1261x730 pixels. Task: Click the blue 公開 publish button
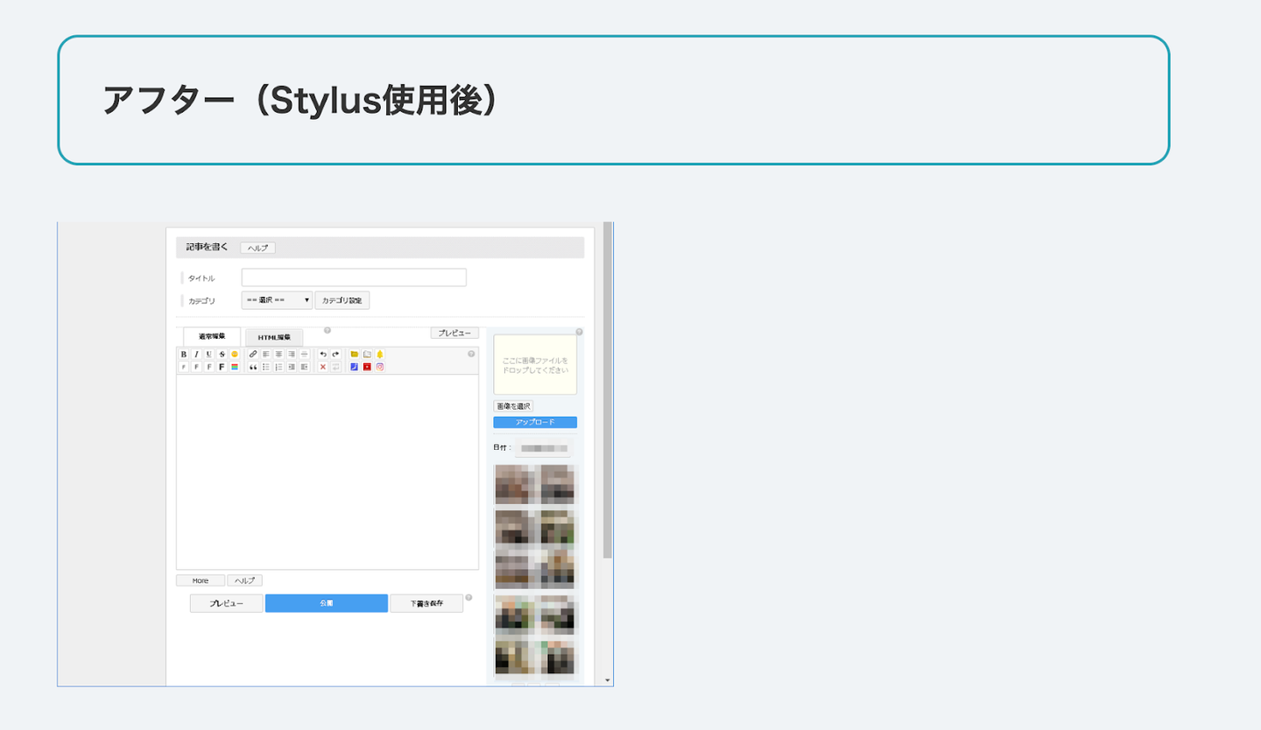pyautogui.click(x=327, y=603)
